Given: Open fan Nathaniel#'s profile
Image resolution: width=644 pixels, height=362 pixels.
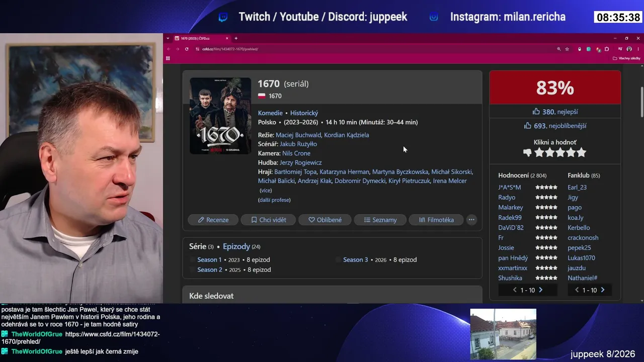Looking at the screenshot, I should (583, 278).
